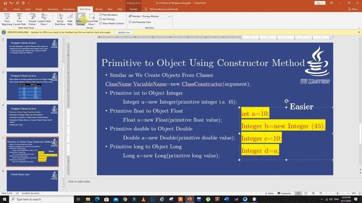Click the yellow 'int a=10;' text box
Viewport: 362px width, 203px height.
click(x=255, y=113)
